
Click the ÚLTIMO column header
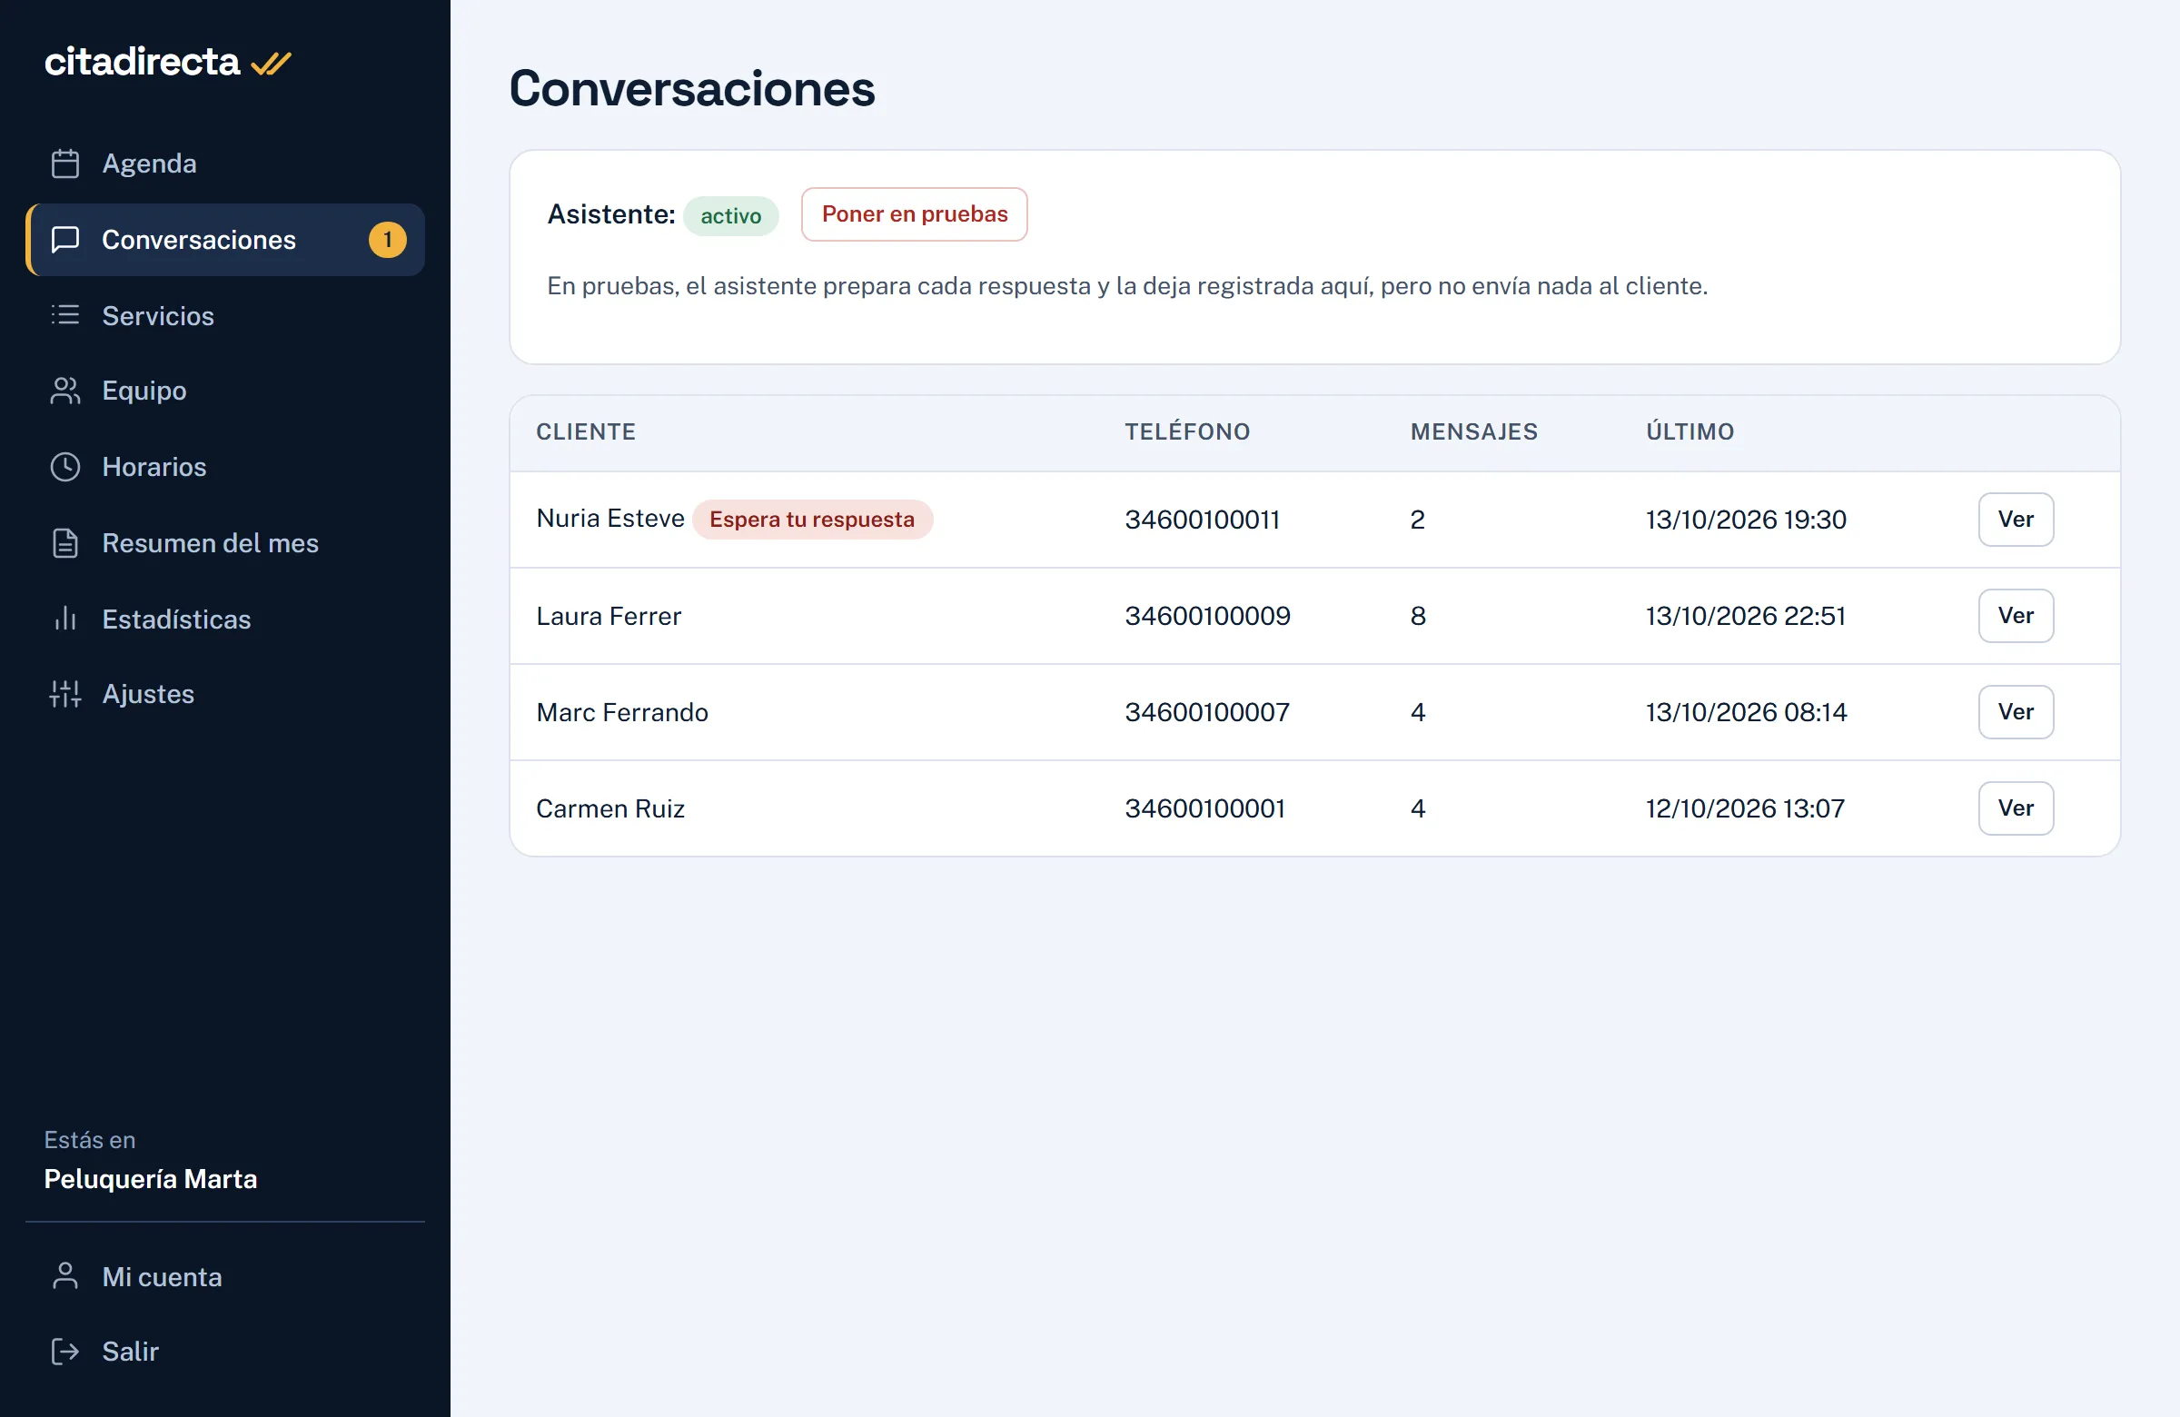click(x=1690, y=431)
